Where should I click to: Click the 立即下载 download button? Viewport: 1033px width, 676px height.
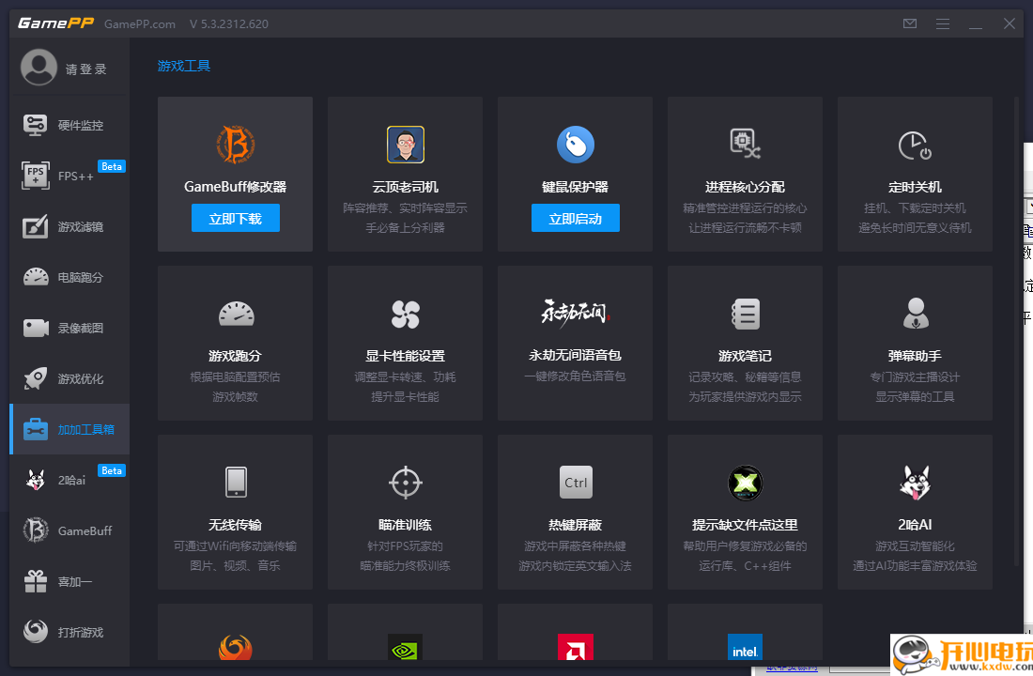click(235, 218)
